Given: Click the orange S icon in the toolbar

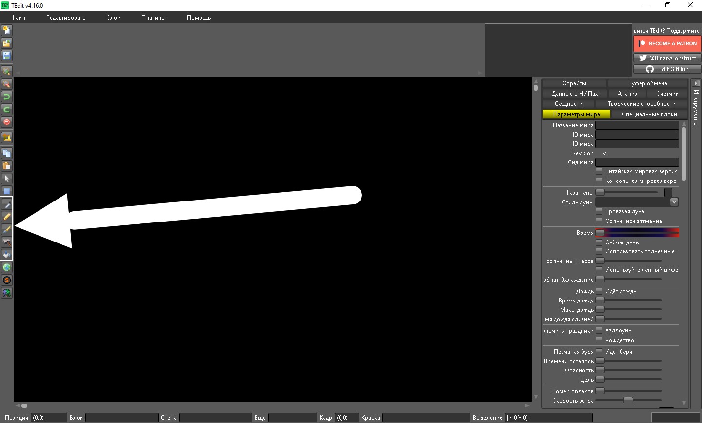Looking at the screenshot, I should [7, 280].
